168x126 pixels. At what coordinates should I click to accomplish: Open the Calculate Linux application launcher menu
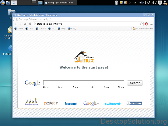click(2, 3)
